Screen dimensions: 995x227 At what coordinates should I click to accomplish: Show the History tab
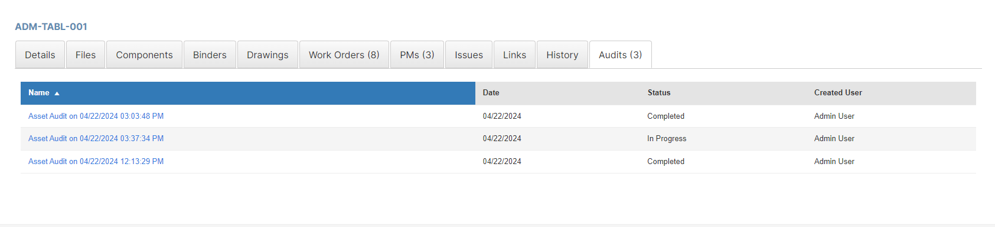[x=562, y=55]
